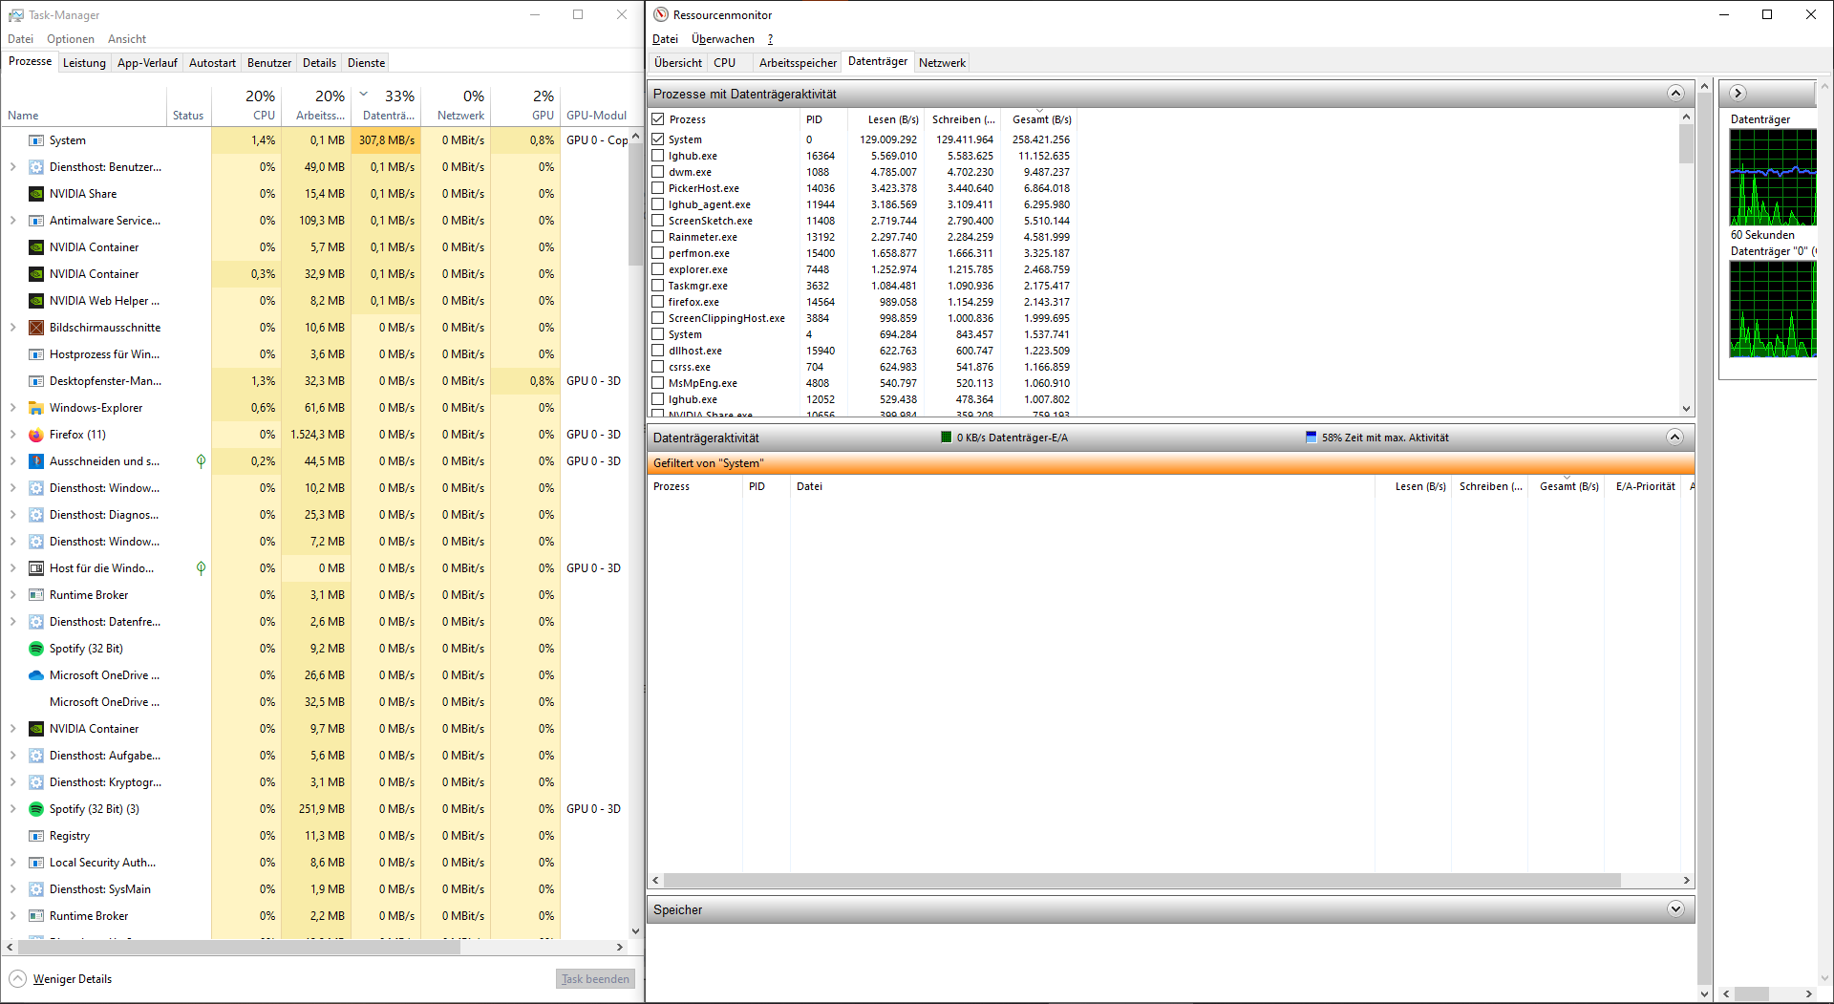Expand the Speicher section
Image resolution: width=1834 pixels, height=1004 pixels.
[x=1675, y=908]
